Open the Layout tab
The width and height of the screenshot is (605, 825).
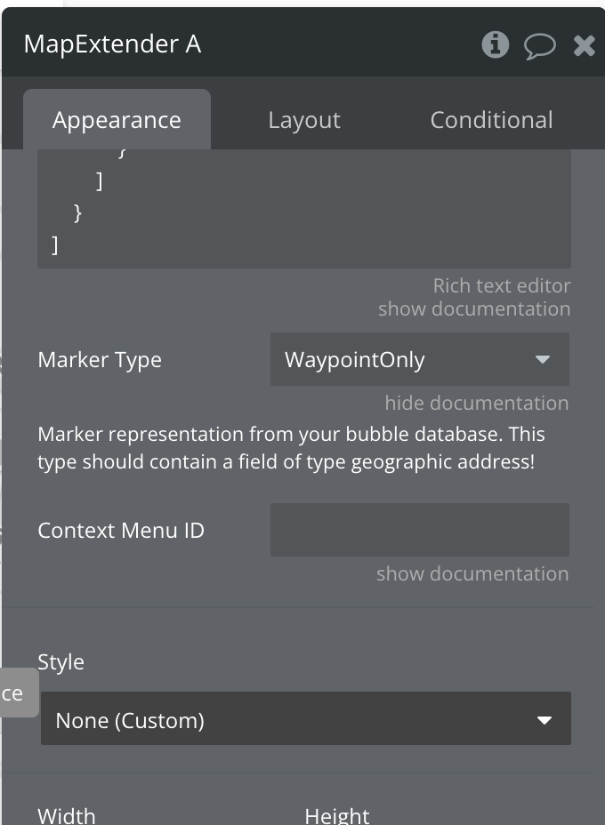[x=304, y=120]
